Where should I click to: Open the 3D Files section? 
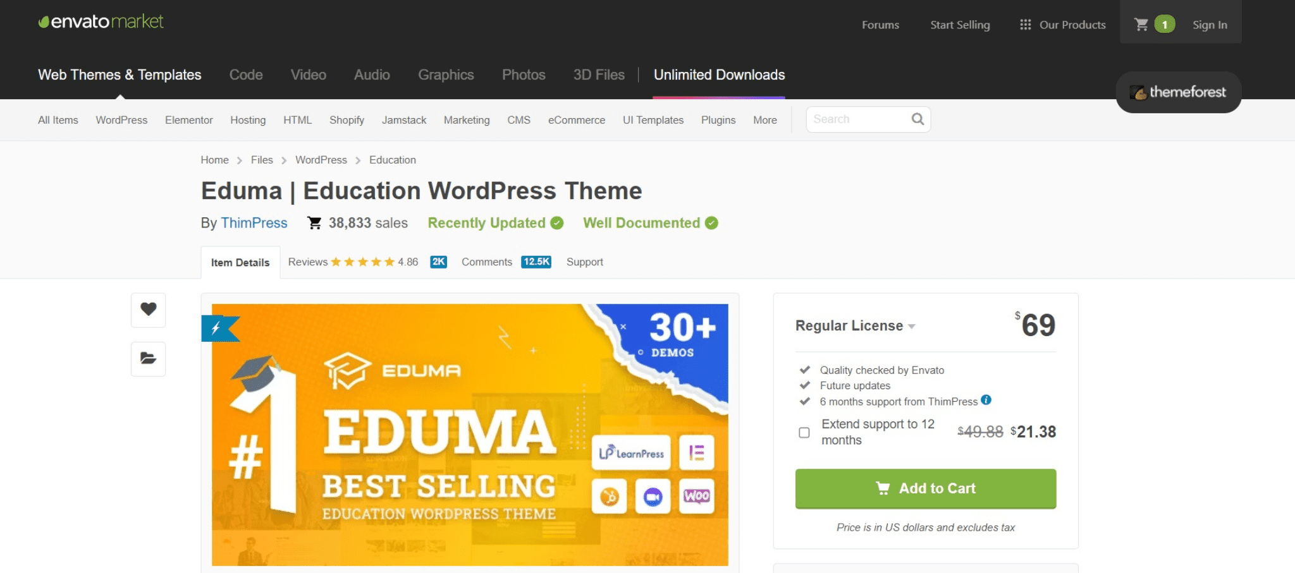tap(599, 75)
